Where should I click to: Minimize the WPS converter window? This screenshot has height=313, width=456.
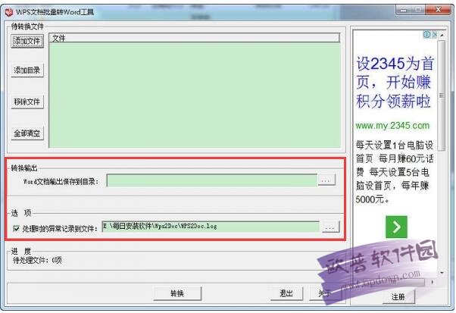point(404,10)
